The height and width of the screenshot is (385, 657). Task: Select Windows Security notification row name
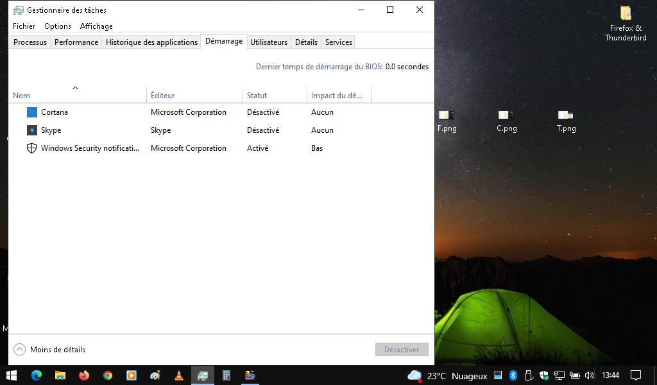pyautogui.click(x=90, y=148)
